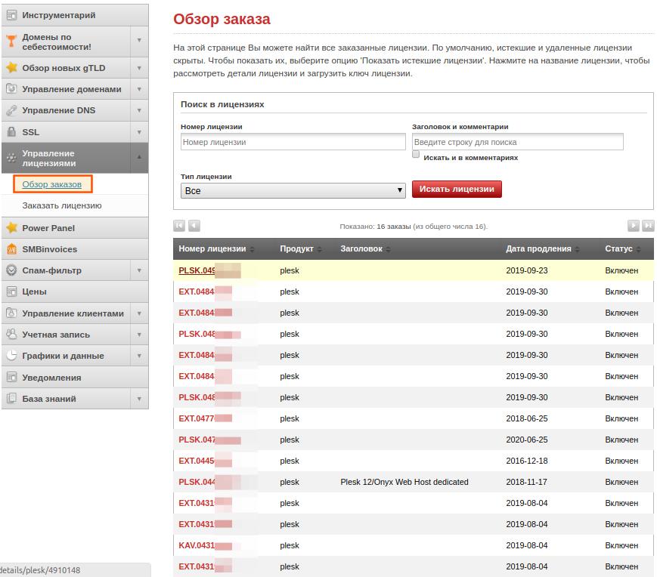
Task: Click the Спам-фильтр checkmark icon
Action: click(x=11, y=270)
